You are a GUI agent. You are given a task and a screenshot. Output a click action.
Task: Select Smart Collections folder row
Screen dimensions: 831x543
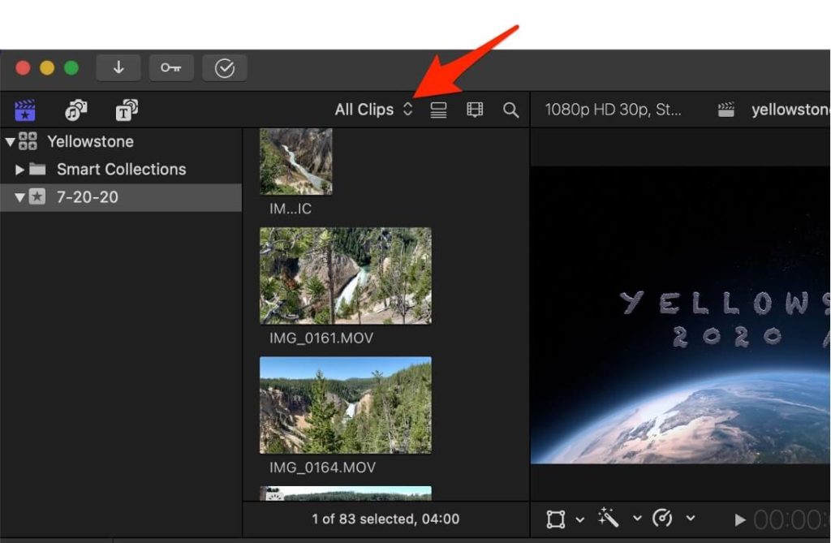[x=121, y=170]
